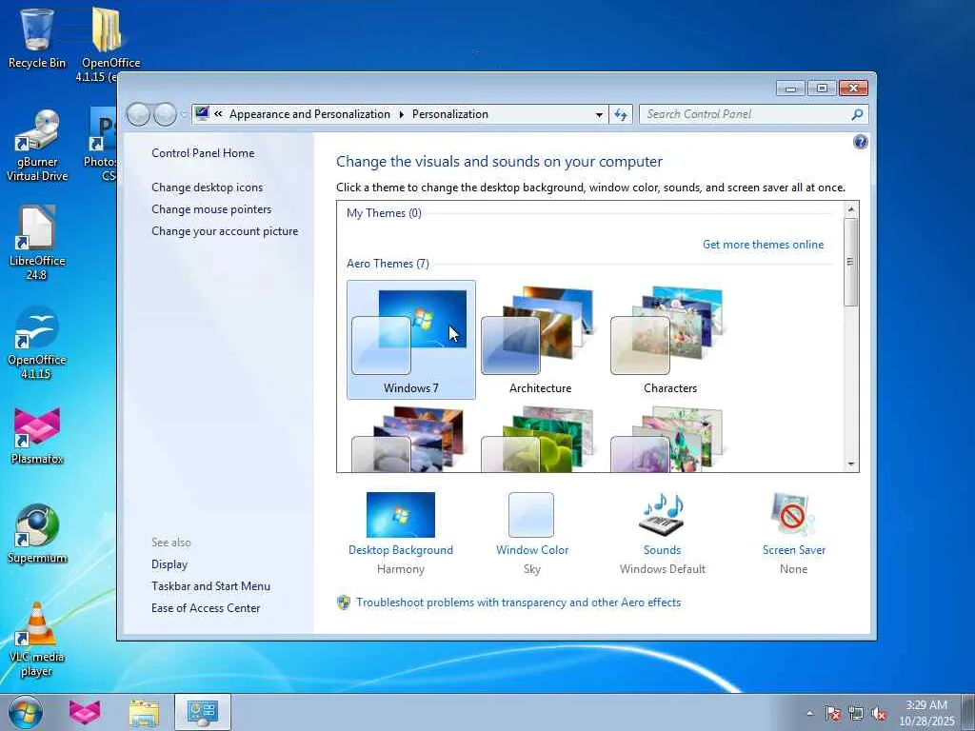Open the address bar history dropdown
The image size is (975, 731).
point(599,114)
